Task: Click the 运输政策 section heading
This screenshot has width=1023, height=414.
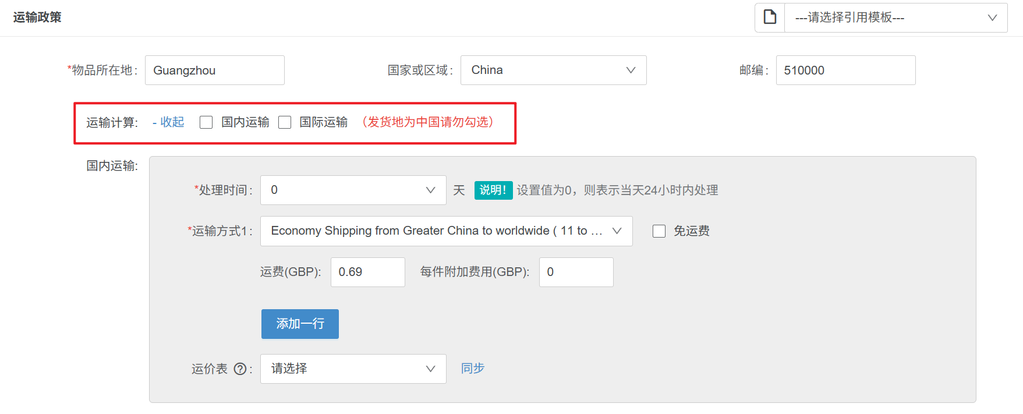Action: [x=37, y=17]
